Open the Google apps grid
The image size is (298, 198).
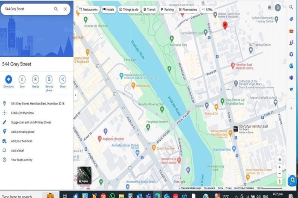[269, 7]
